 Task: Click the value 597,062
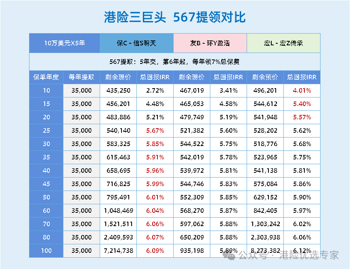click(x=192, y=224)
